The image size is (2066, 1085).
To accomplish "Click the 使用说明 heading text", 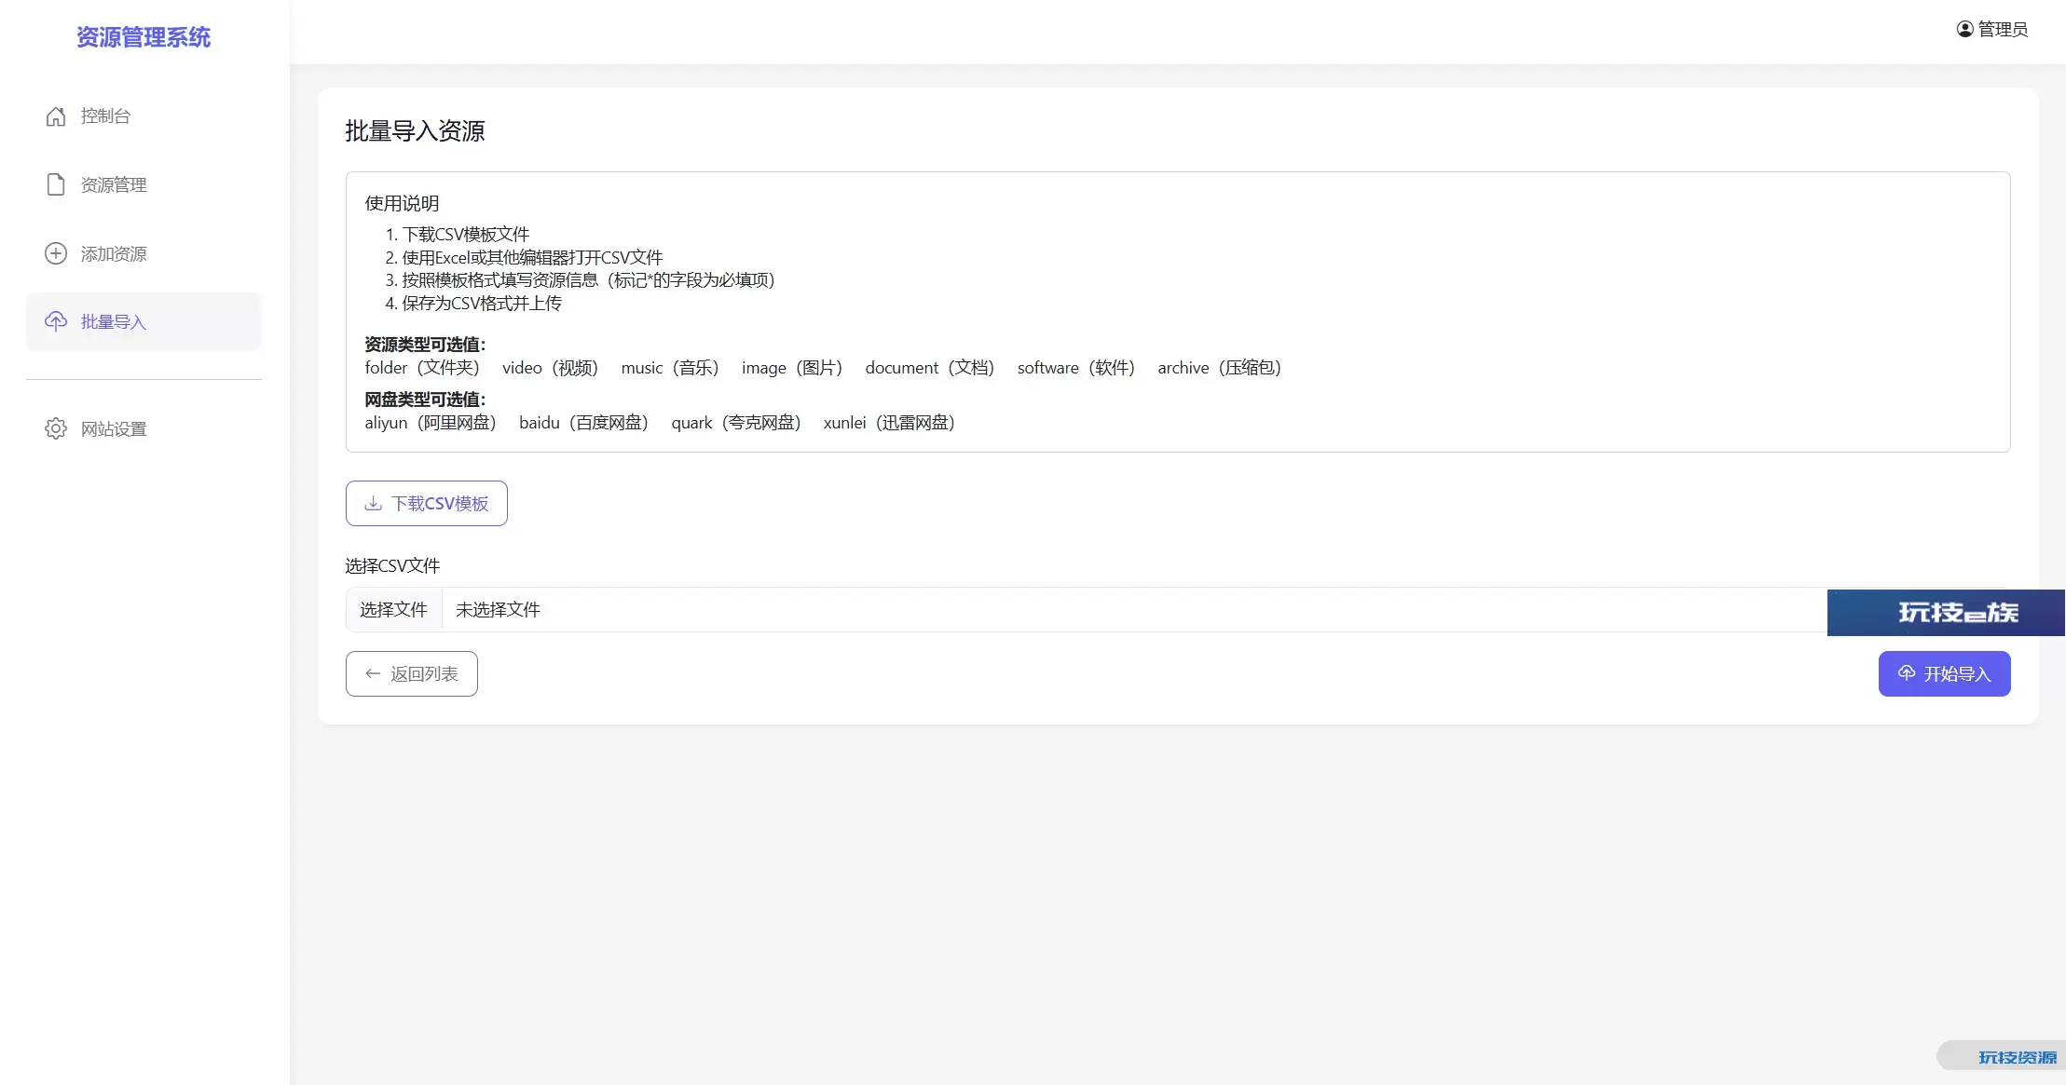I will click(x=402, y=203).
